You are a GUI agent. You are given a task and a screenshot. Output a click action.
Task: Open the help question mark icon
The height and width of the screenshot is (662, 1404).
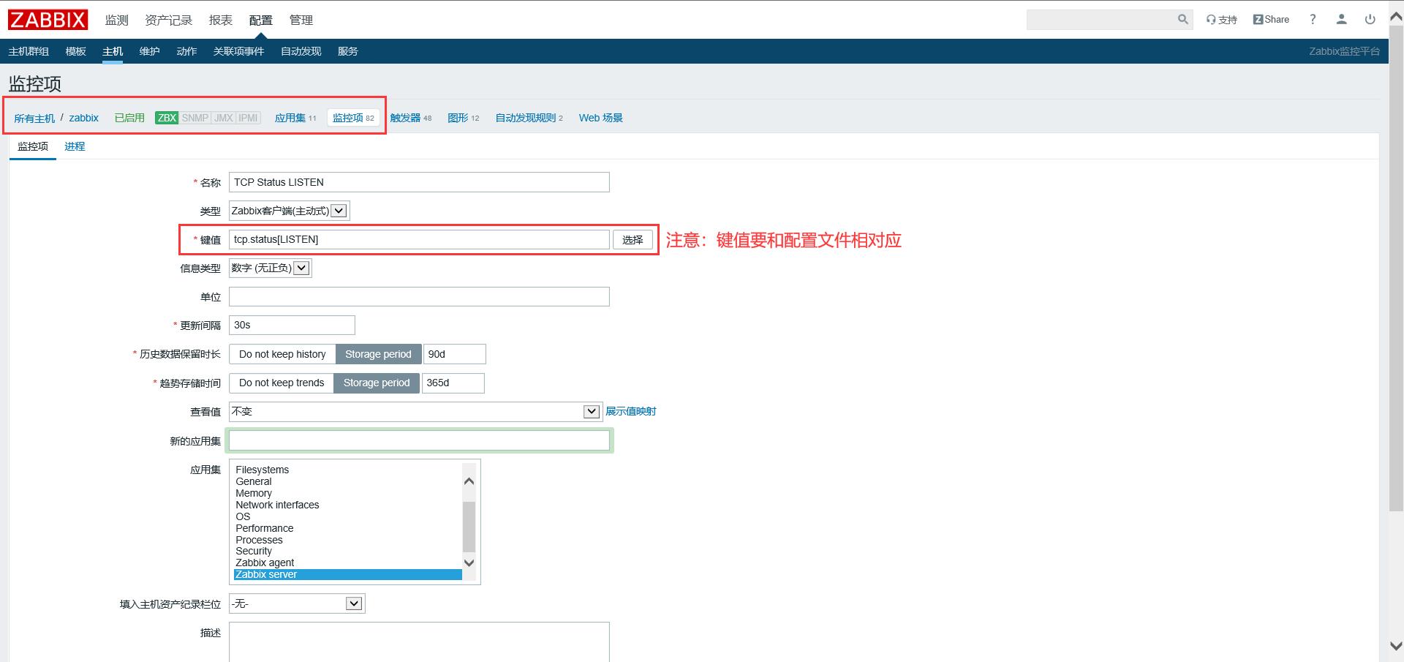[1313, 20]
